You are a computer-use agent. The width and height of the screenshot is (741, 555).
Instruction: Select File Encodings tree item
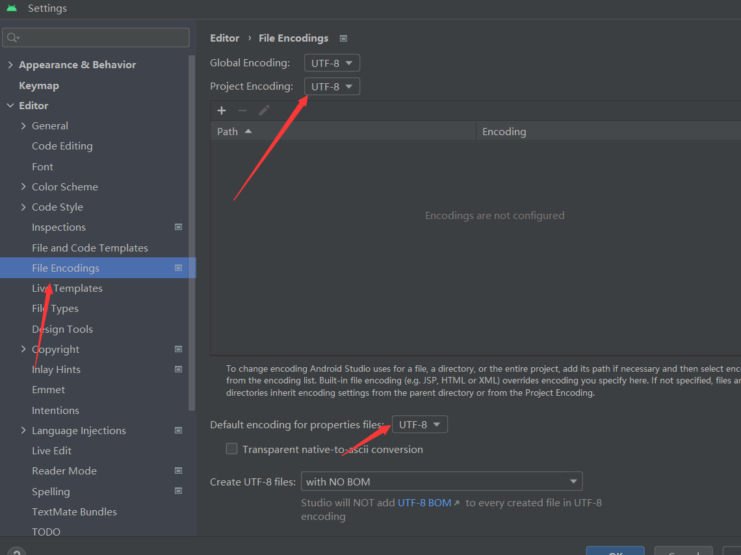tap(97, 268)
